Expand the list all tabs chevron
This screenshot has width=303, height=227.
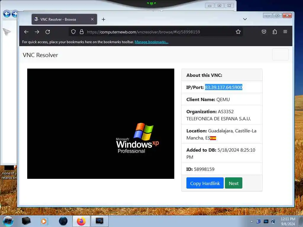click(245, 19)
